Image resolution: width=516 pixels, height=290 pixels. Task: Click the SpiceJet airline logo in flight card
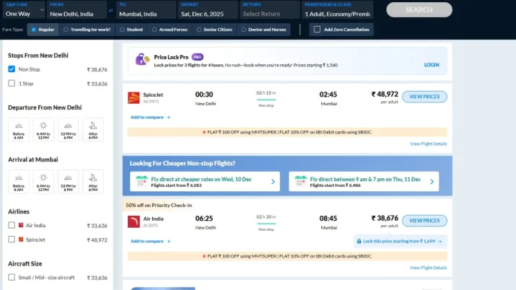click(x=134, y=97)
